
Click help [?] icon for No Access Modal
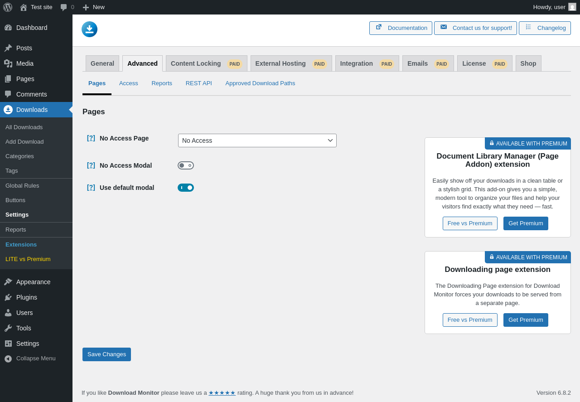(91, 165)
